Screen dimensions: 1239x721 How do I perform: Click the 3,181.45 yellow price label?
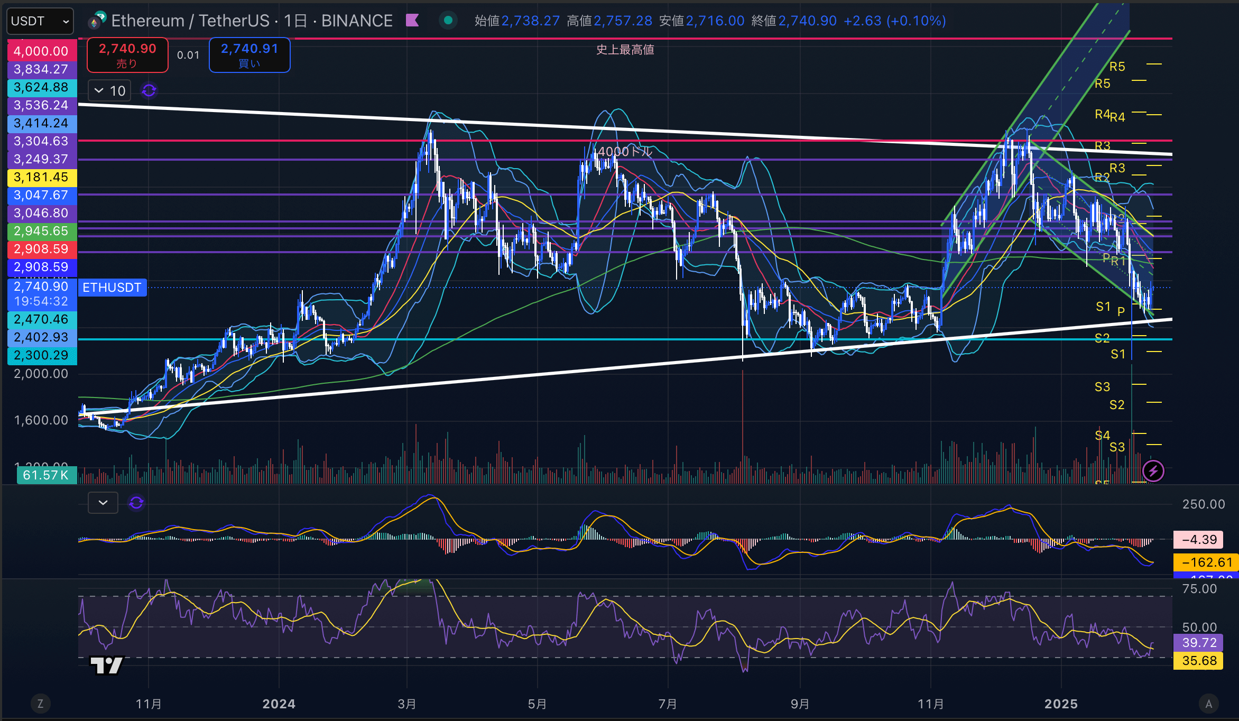42,177
